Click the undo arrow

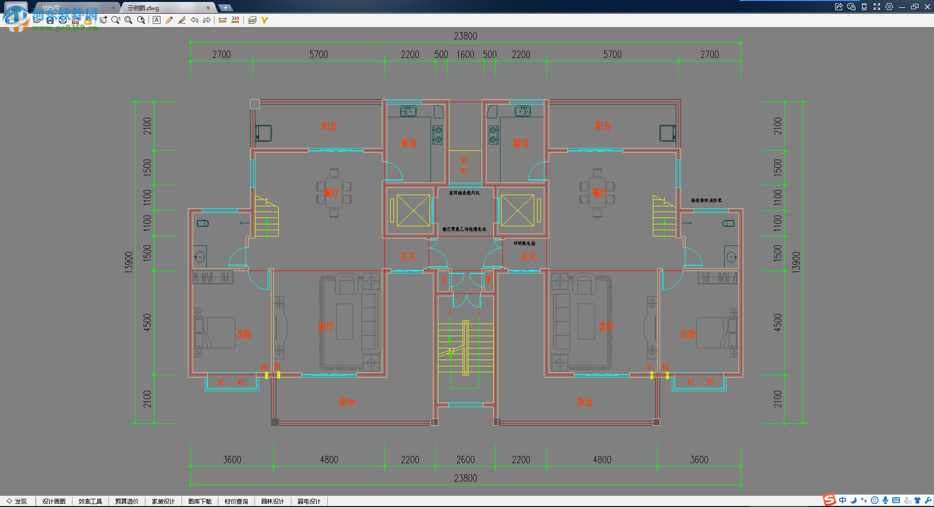(x=195, y=20)
